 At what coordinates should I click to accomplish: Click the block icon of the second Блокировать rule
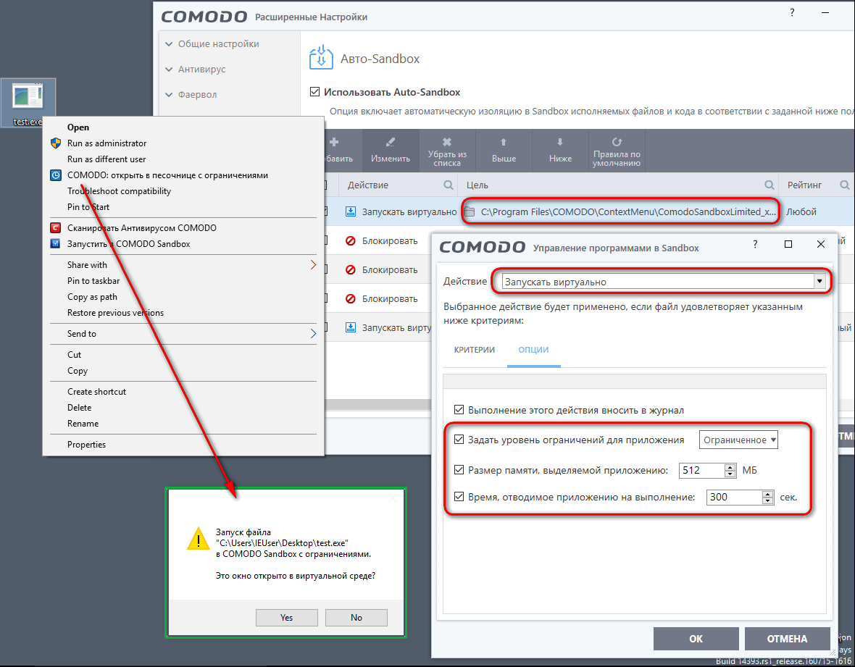pyautogui.click(x=351, y=269)
